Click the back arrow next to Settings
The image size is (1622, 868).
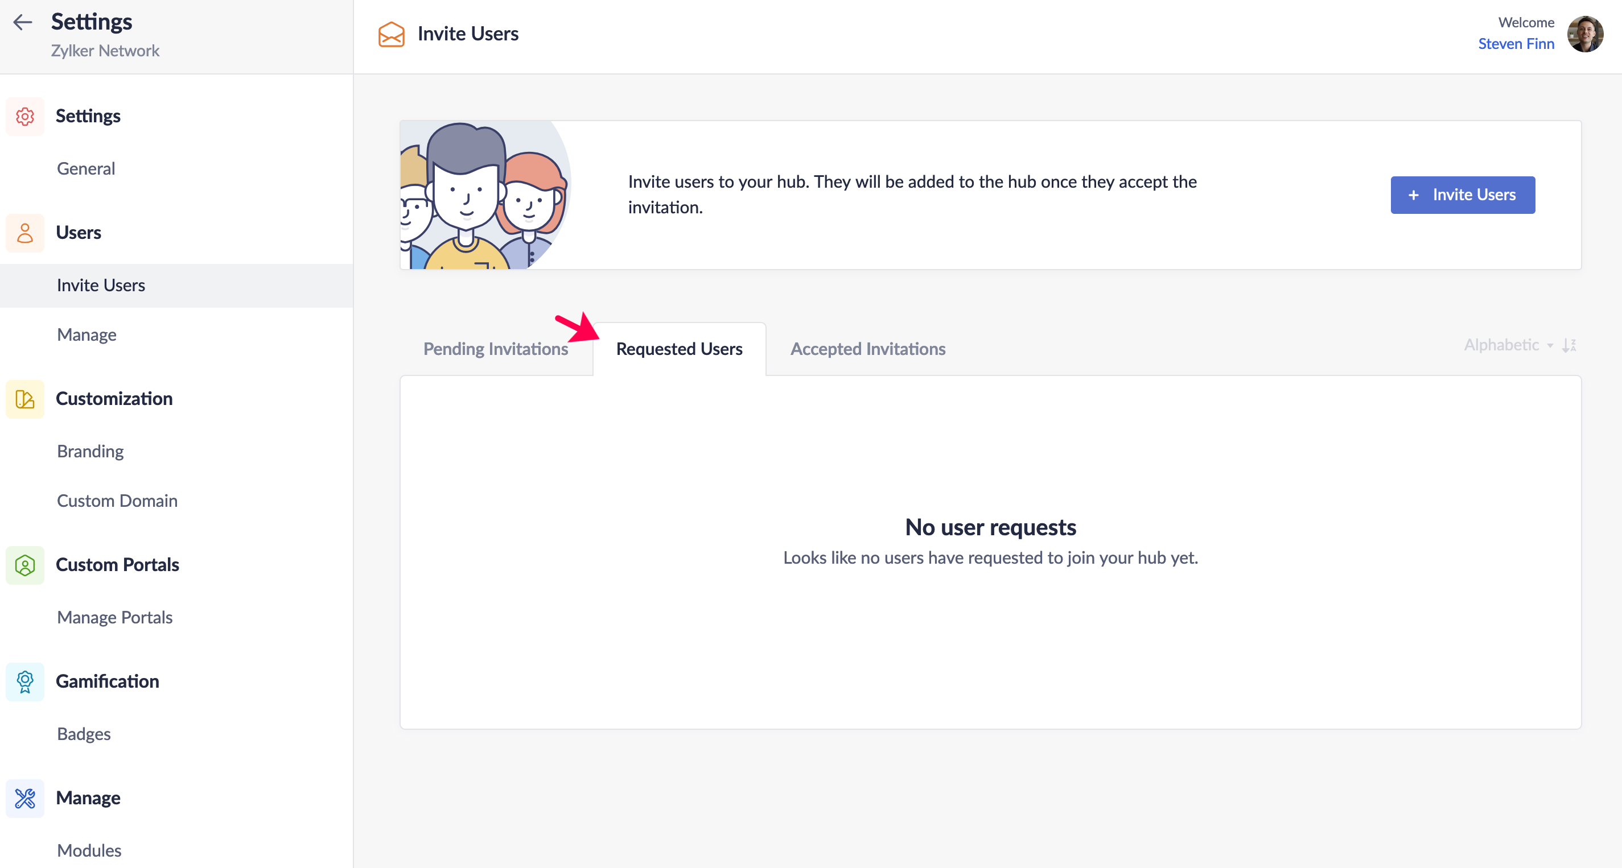[x=23, y=22]
